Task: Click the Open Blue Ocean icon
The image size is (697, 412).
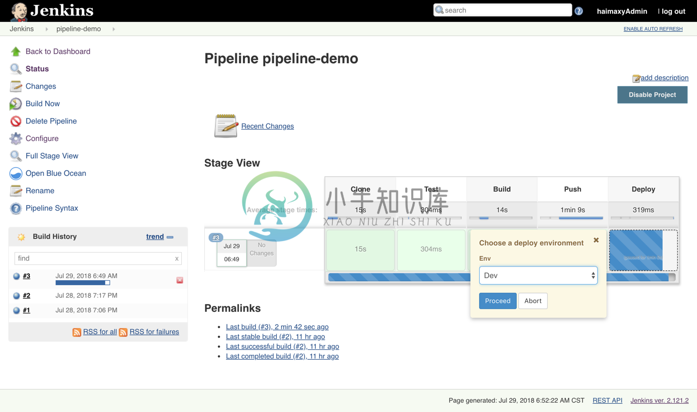Action: click(16, 174)
